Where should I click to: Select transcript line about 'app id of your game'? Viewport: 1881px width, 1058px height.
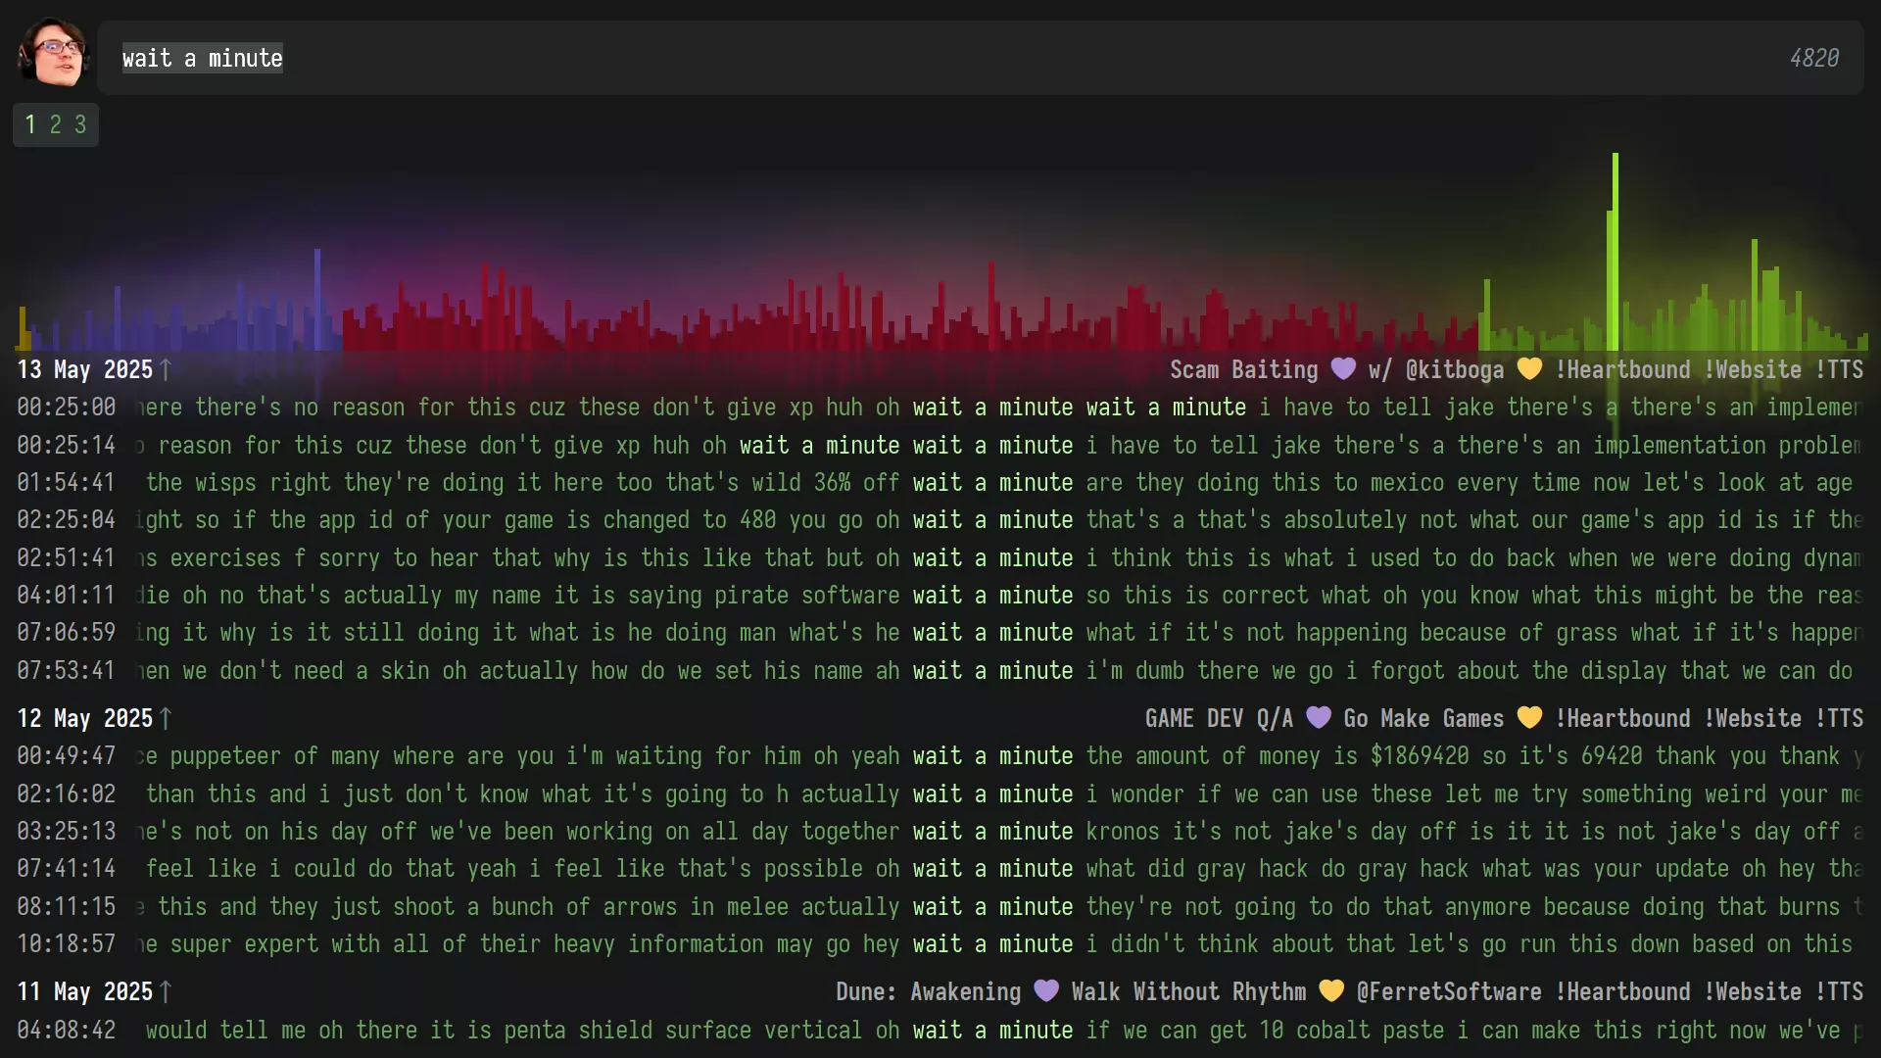click(x=999, y=519)
